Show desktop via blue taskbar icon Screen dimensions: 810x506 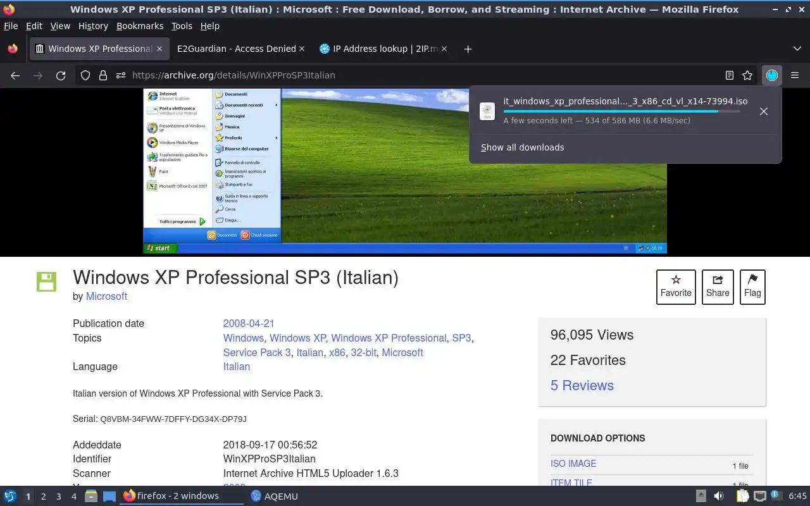(109, 496)
